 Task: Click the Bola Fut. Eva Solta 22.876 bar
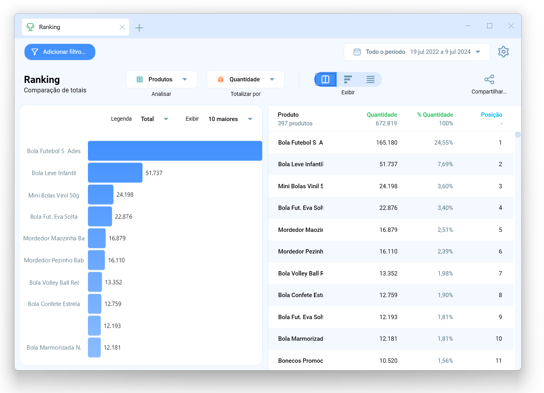pyautogui.click(x=100, y=217)
